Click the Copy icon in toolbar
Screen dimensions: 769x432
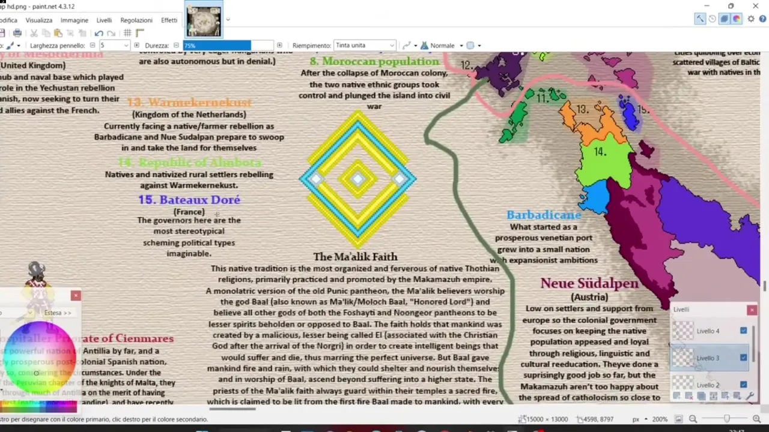tap(46, 33)
